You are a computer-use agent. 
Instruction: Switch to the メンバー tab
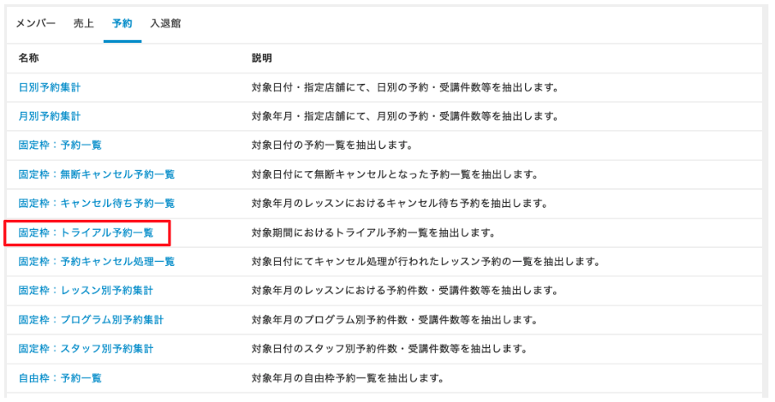coord(36,23)
